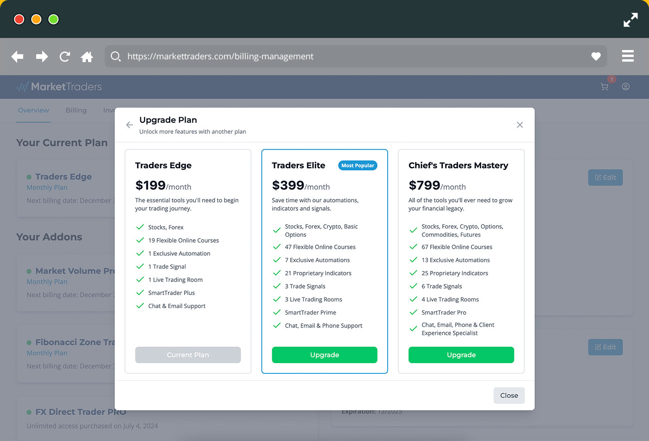Viewport: 649px width, 441px height.
Task: Click the browser back arrow
Action: pos(18,57)
